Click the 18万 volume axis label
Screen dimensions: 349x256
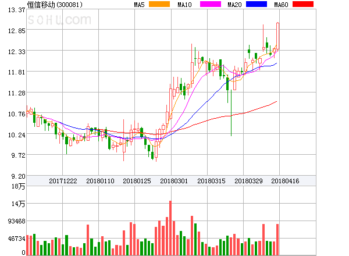(18, 186)
